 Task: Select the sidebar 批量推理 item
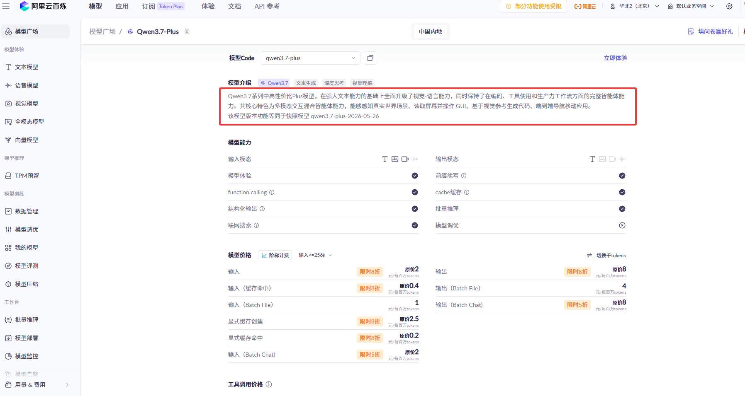coord(36,320)
